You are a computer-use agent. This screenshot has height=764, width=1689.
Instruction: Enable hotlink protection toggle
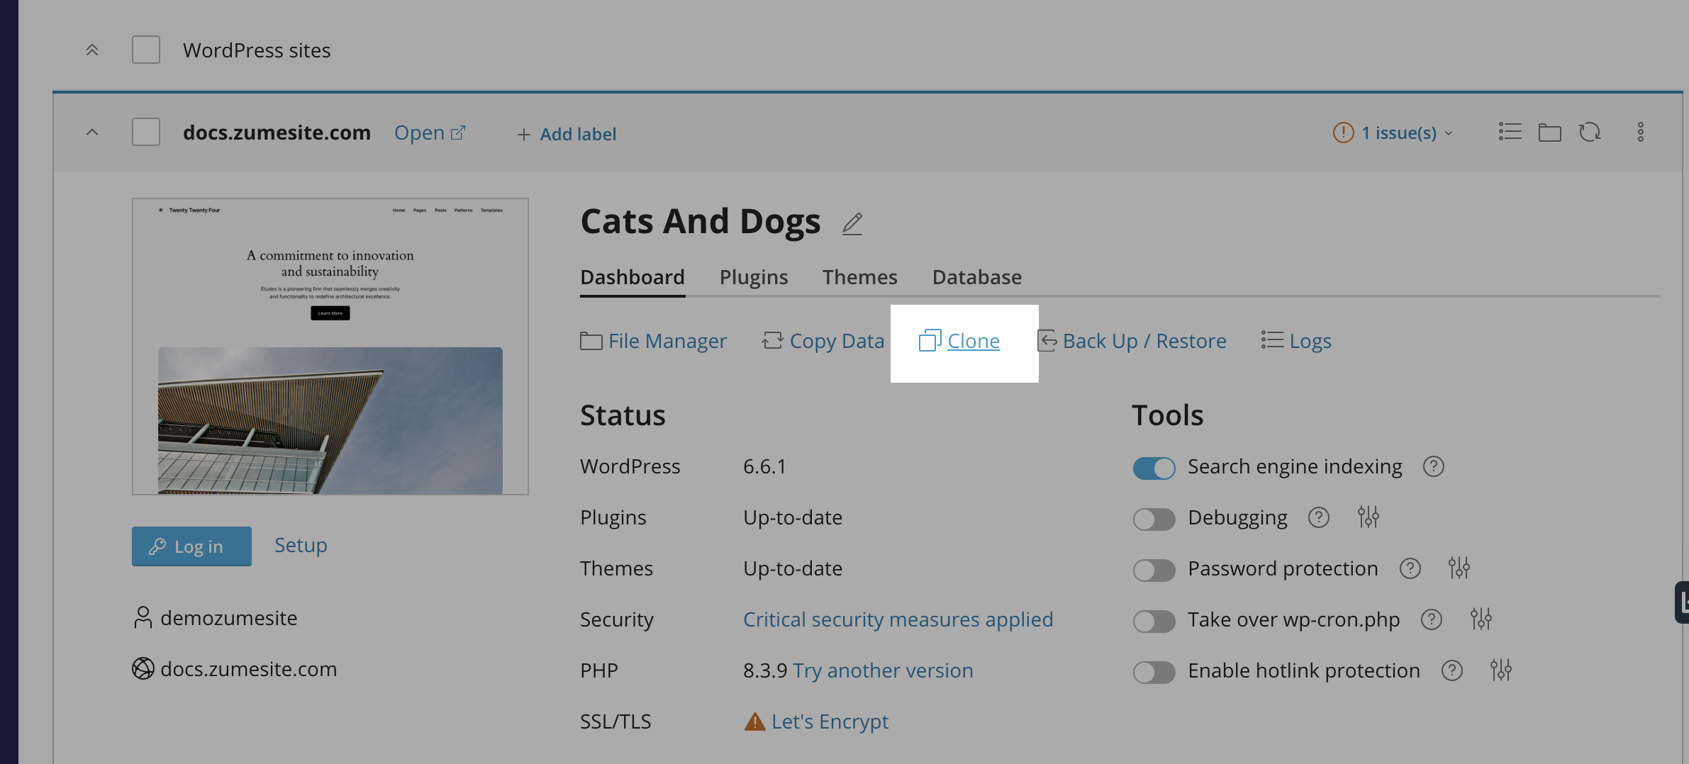[1154, 672]
